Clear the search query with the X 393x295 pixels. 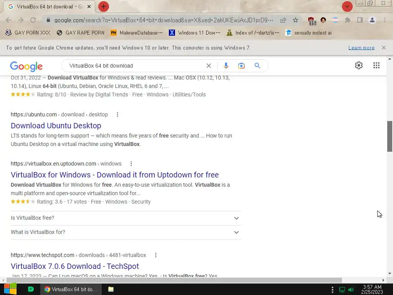click(x=208, y=66)
